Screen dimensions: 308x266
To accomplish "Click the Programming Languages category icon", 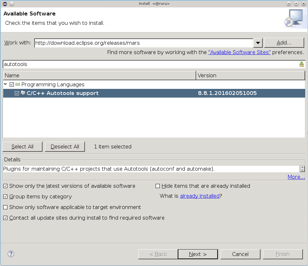I will tap(18, 84).
